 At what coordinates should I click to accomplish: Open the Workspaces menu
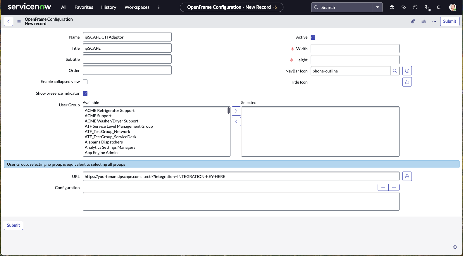coord(137,7)
